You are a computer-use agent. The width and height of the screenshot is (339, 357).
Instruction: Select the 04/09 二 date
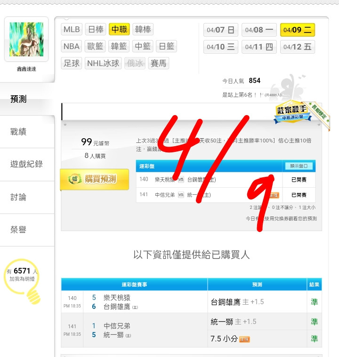coord(298,30)
